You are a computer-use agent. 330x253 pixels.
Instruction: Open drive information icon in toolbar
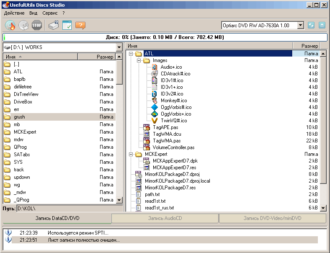[54, 26]
